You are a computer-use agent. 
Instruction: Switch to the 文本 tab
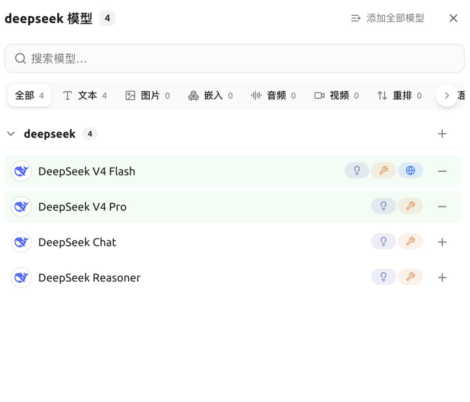(85, 96)
